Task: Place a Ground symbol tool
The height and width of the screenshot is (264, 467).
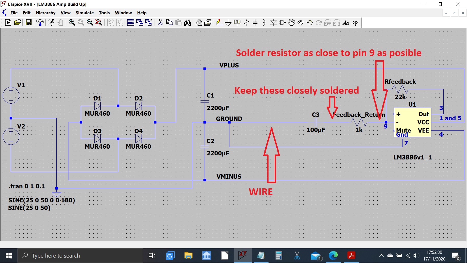Action: 228,22
